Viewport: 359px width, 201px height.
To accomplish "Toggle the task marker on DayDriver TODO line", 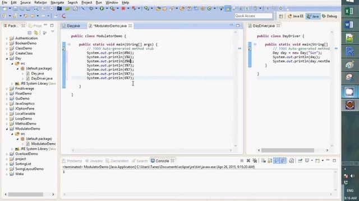I will (x=250, y=49).
